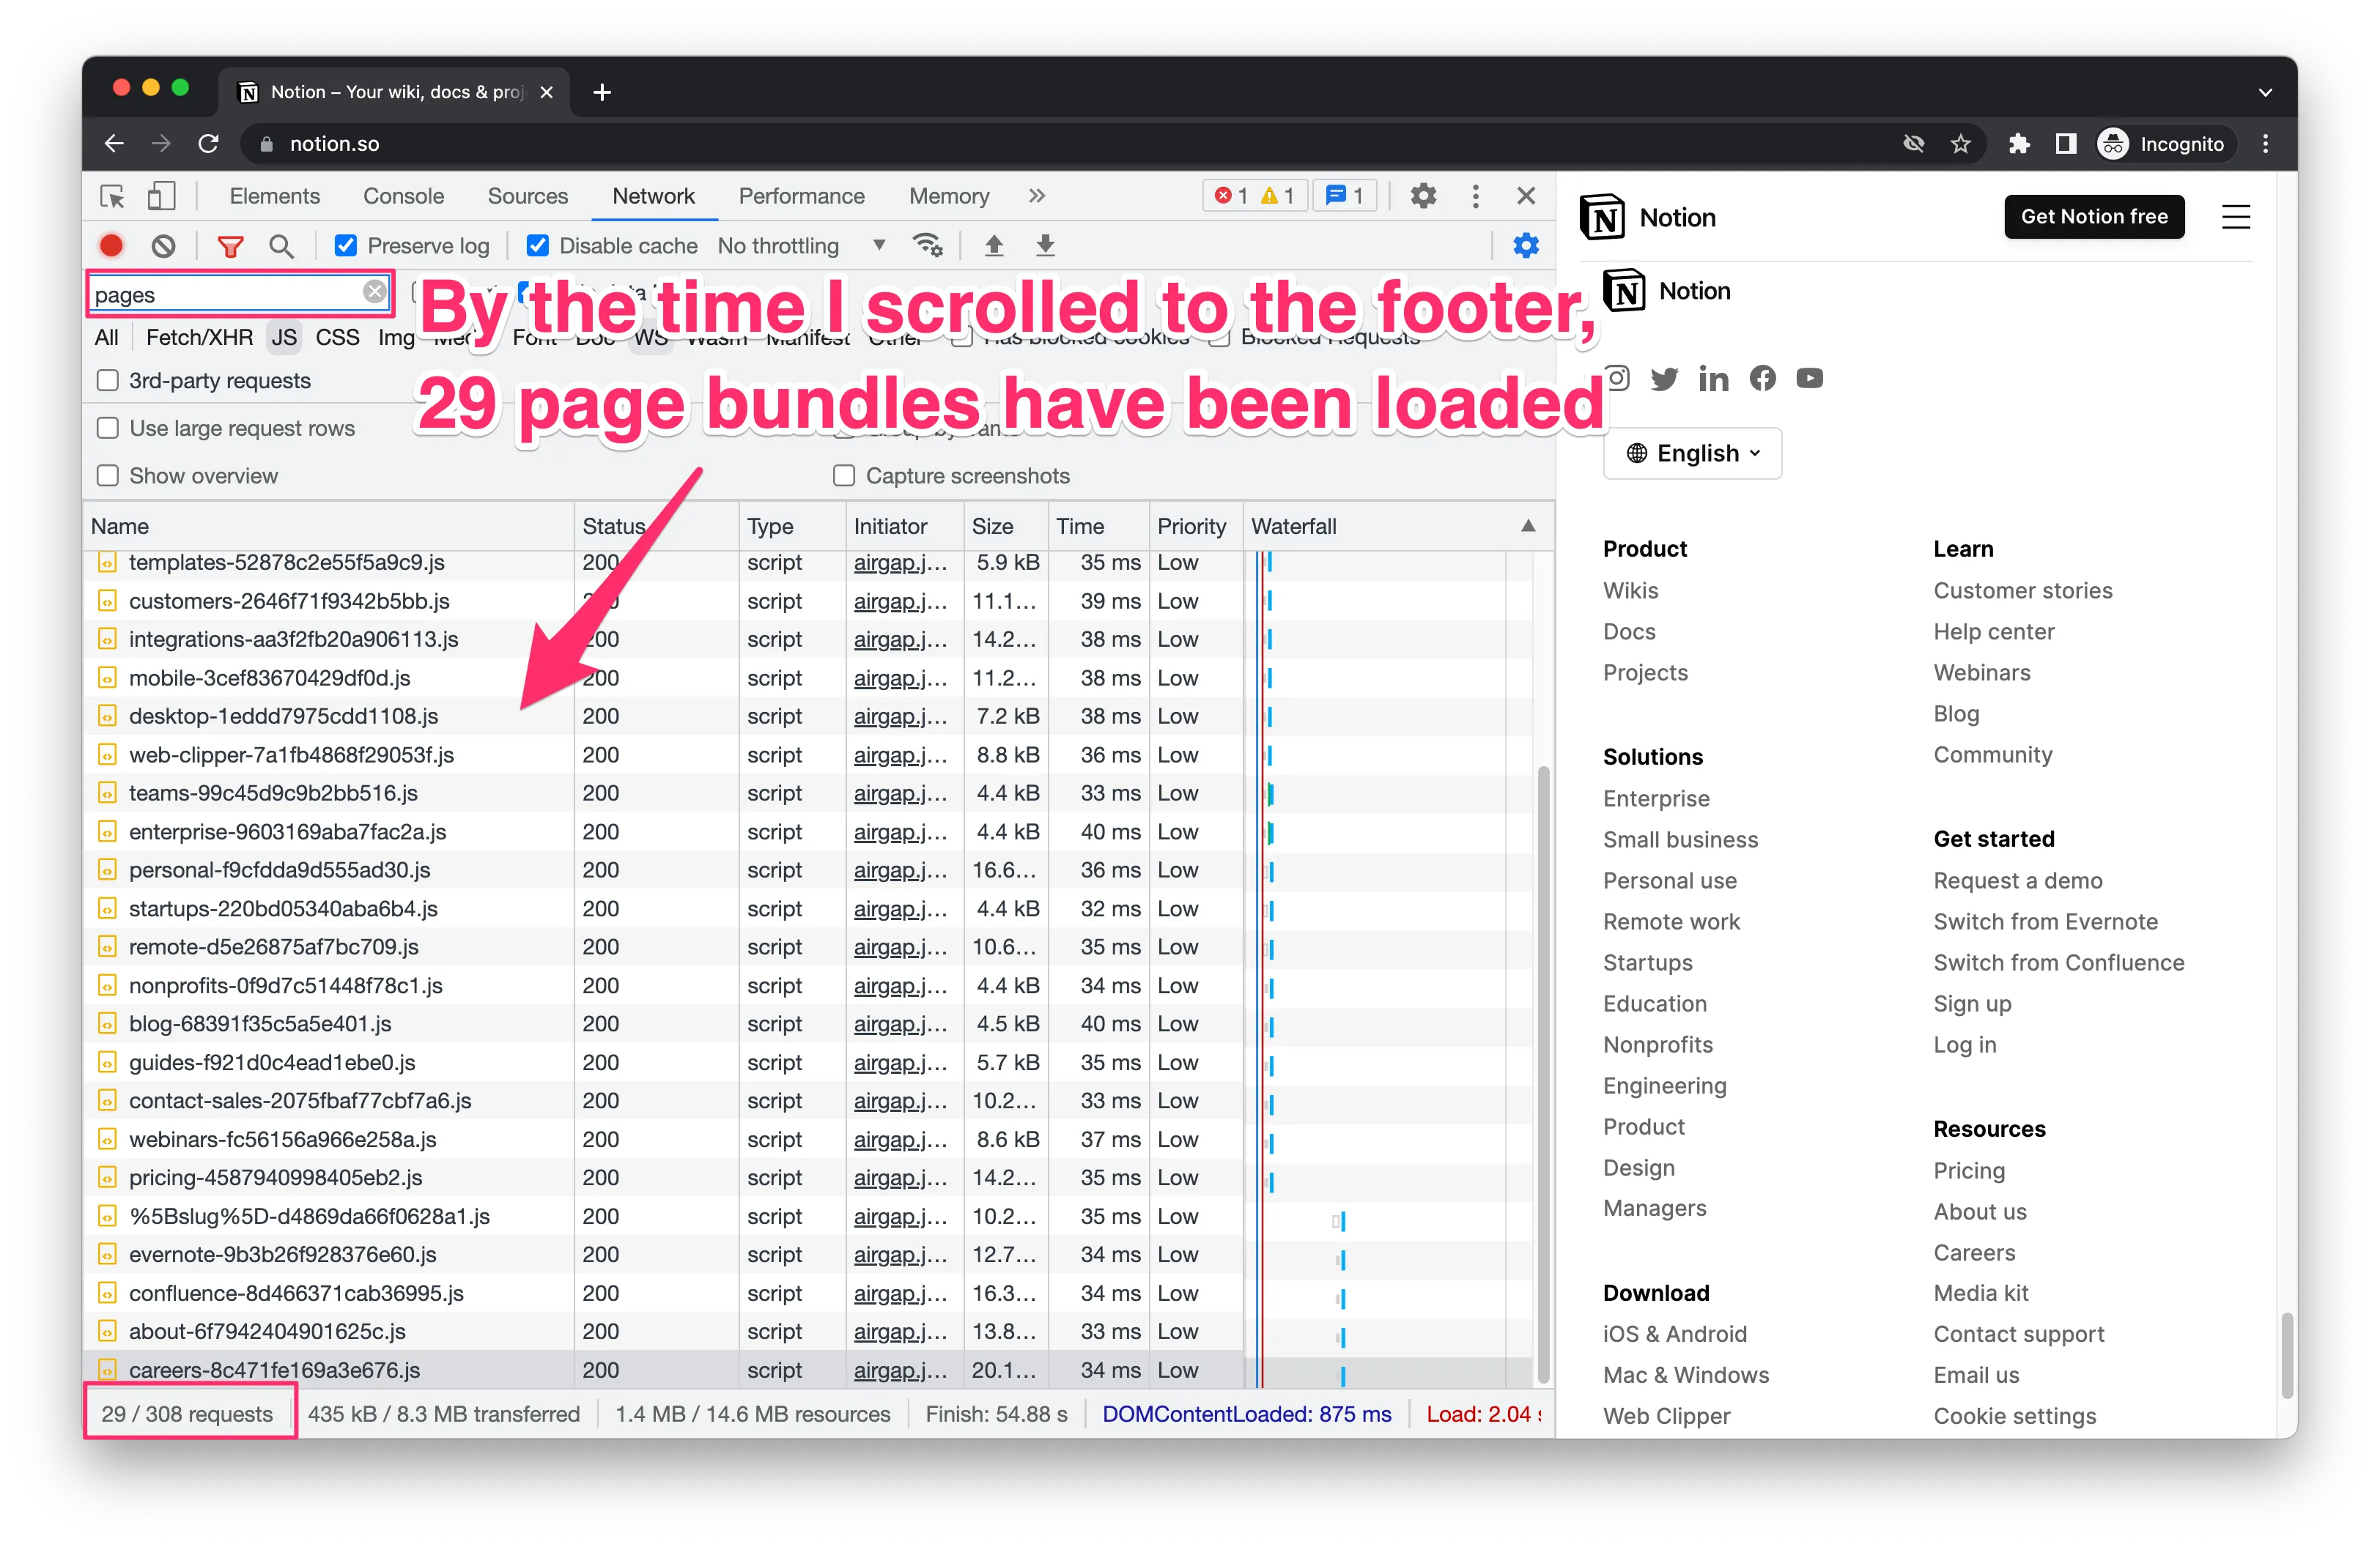Open the Switch from Evernote link

[x=2045, y=921]
